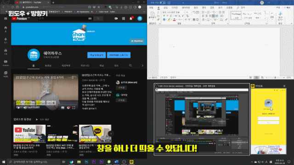294x165 pixels.
Task: Select the red font color icon in Word
Action: [174, 19]
